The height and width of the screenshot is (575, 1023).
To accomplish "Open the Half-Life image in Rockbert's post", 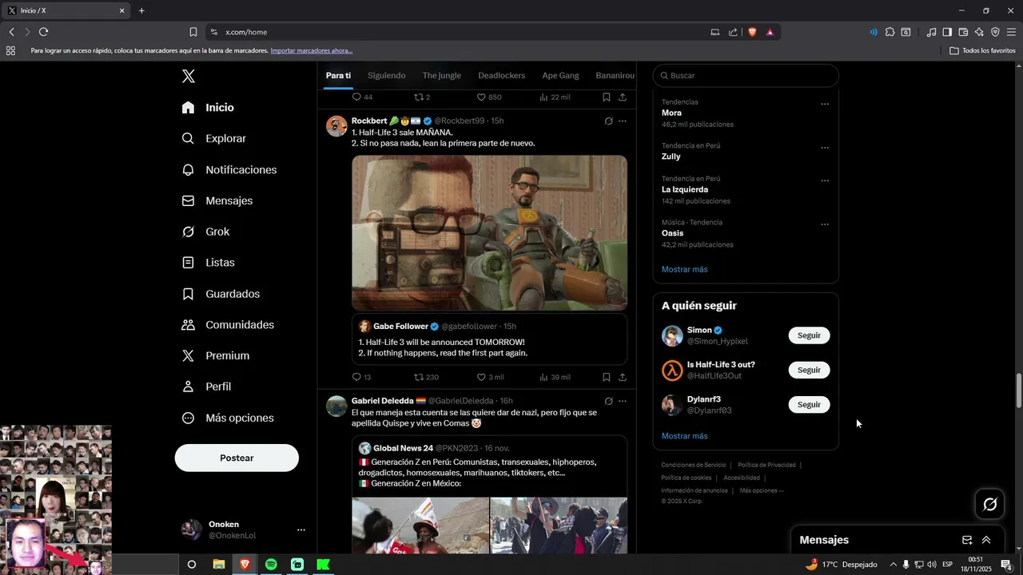I will click(x=489, y=232).
